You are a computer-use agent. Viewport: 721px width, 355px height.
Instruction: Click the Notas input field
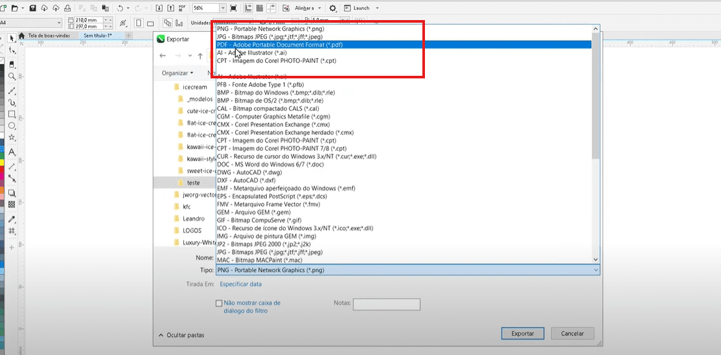[386, 304]
